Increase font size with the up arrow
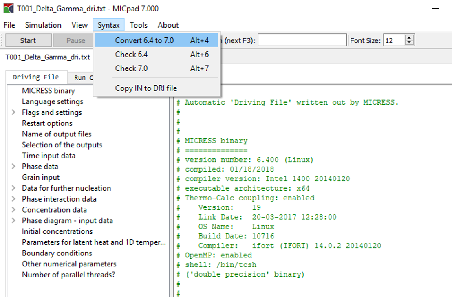This screenshot has height=297, width=452. [410, 38]
